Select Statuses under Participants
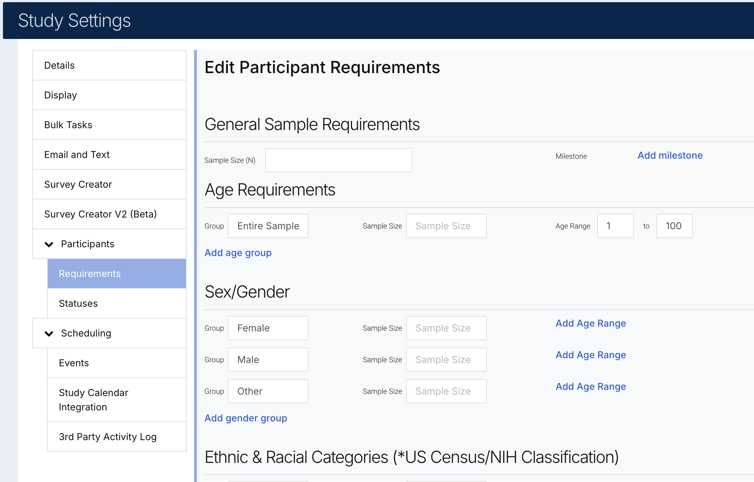The height and width of the screenshot is (482, 754). [x=116, y=303]
